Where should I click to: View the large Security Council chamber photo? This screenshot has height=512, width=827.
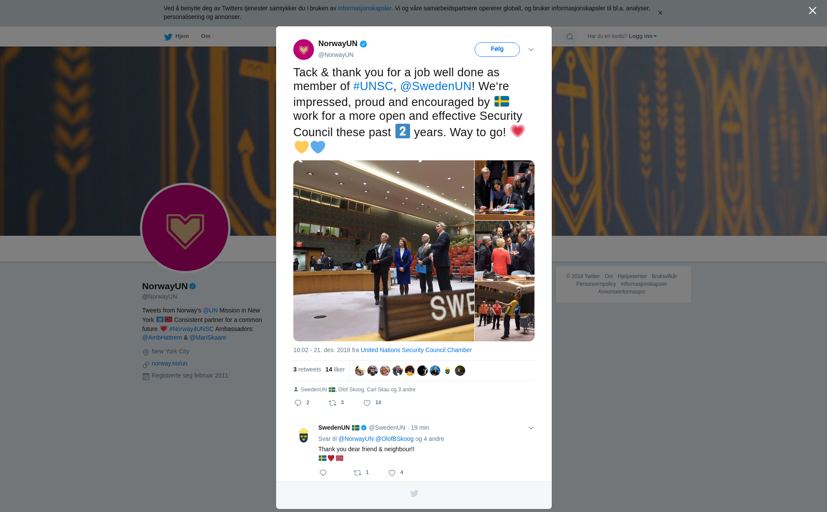(383, 251)
